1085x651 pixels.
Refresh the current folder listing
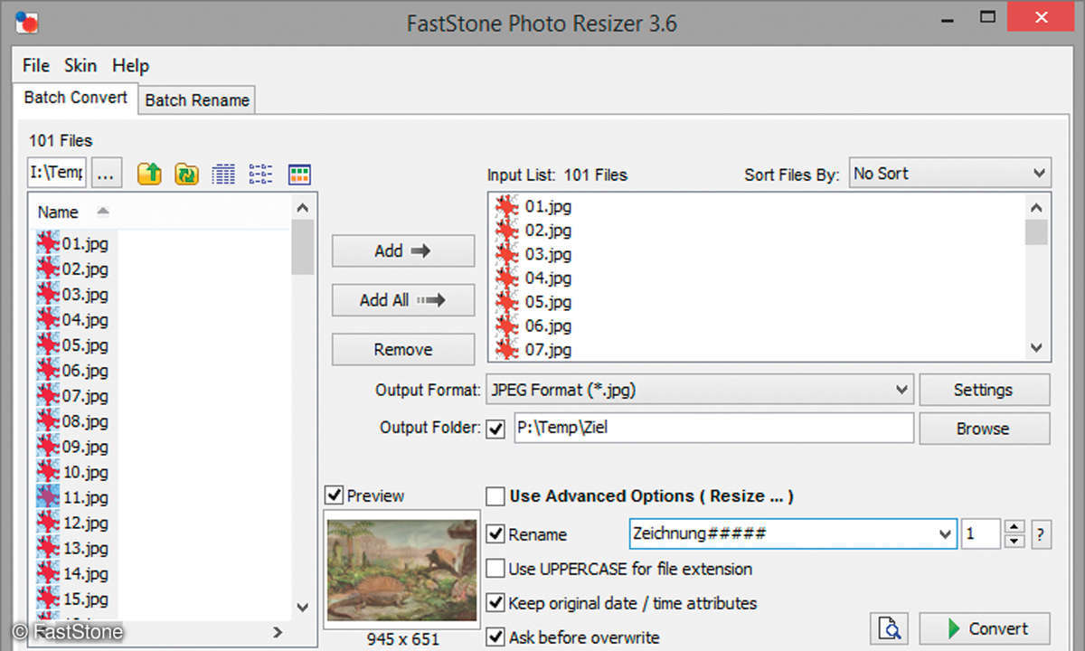186,174
